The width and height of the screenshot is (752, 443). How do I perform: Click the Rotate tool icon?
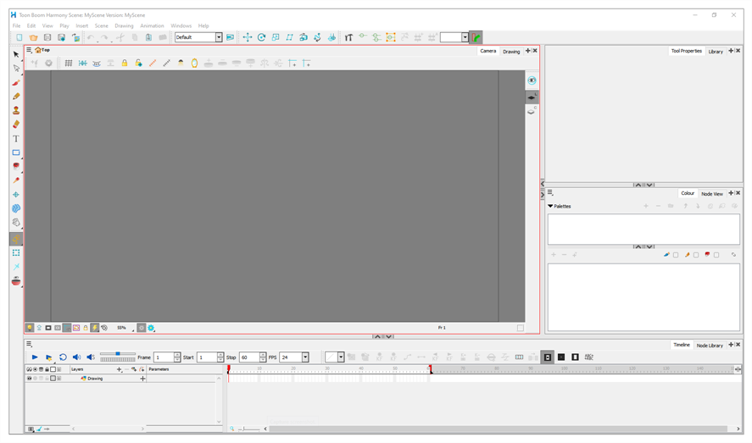point(261,37)
